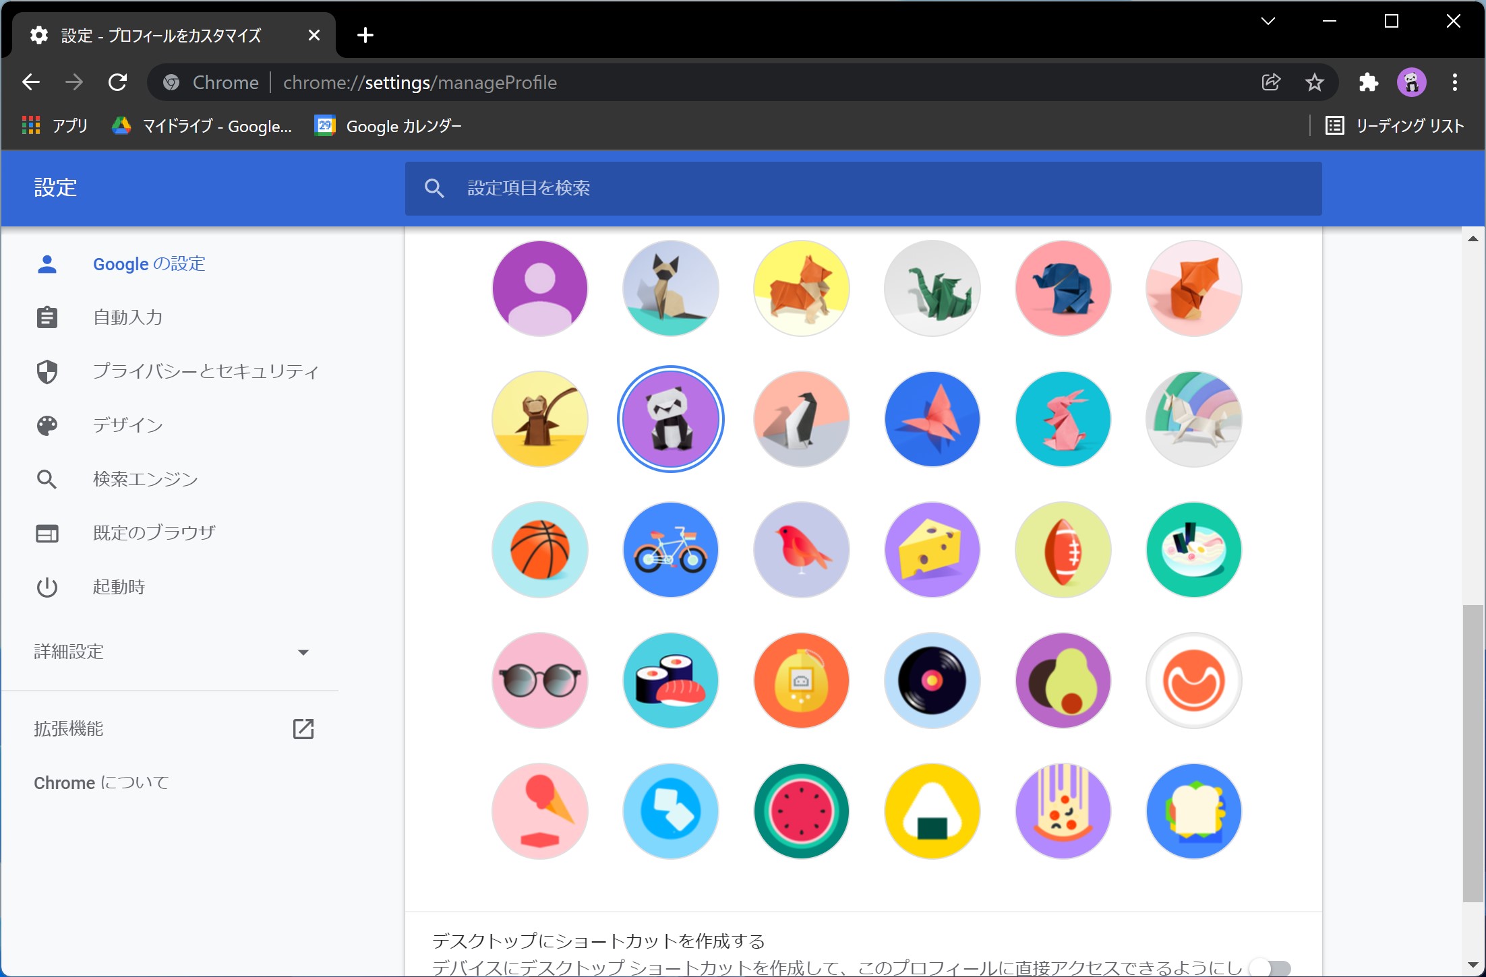Pick the vinyl record avatar
The width and height of the screenshot is (1486, 977).
932,681
